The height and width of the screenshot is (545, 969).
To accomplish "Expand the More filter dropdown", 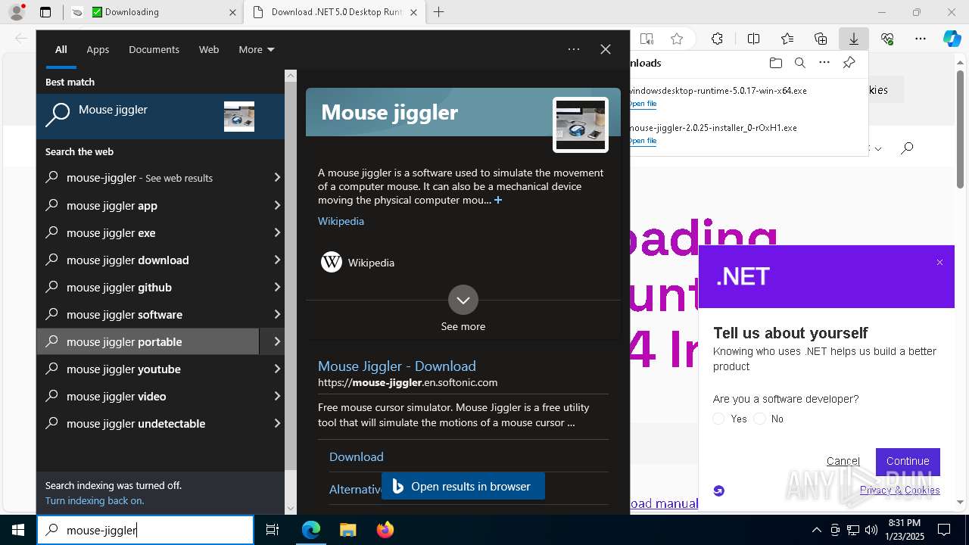I will pyautogui.click(x=257, y=49).
